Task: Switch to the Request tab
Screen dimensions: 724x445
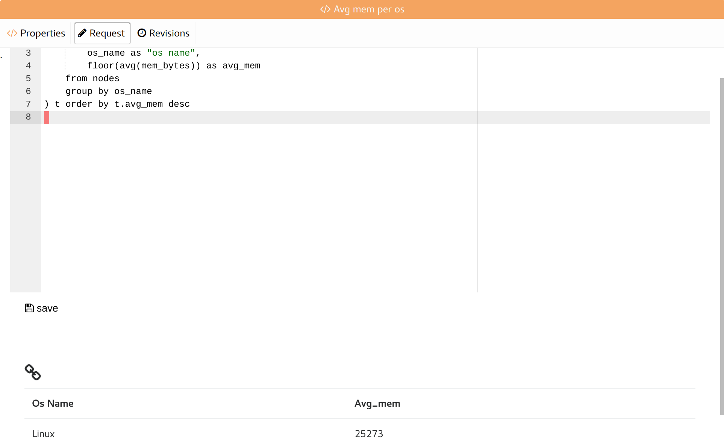Action: tap(102, 33)
